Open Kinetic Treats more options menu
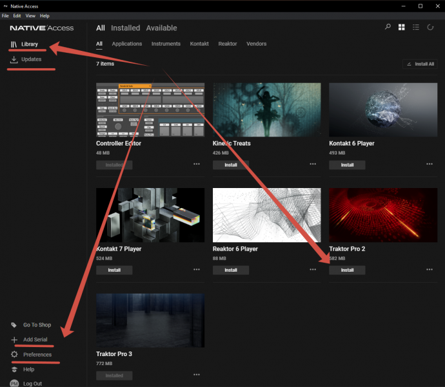 coord(313,164)
